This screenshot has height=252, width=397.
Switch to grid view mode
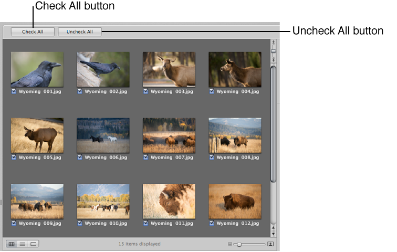tap(12, 244)
